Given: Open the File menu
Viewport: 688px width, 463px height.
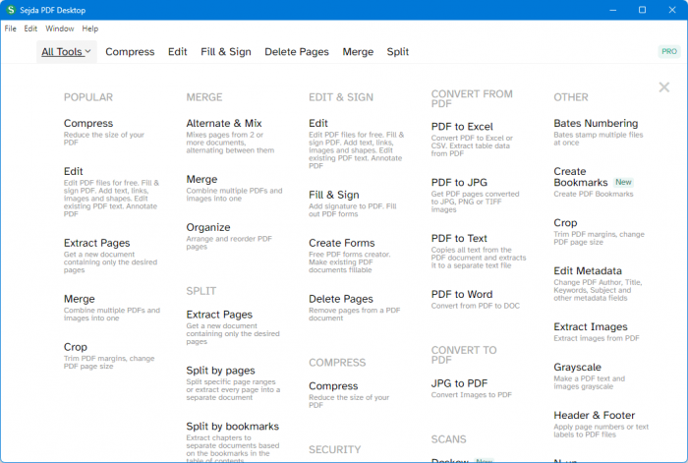Looking at the screenshot, I should [x=11, y=29].
